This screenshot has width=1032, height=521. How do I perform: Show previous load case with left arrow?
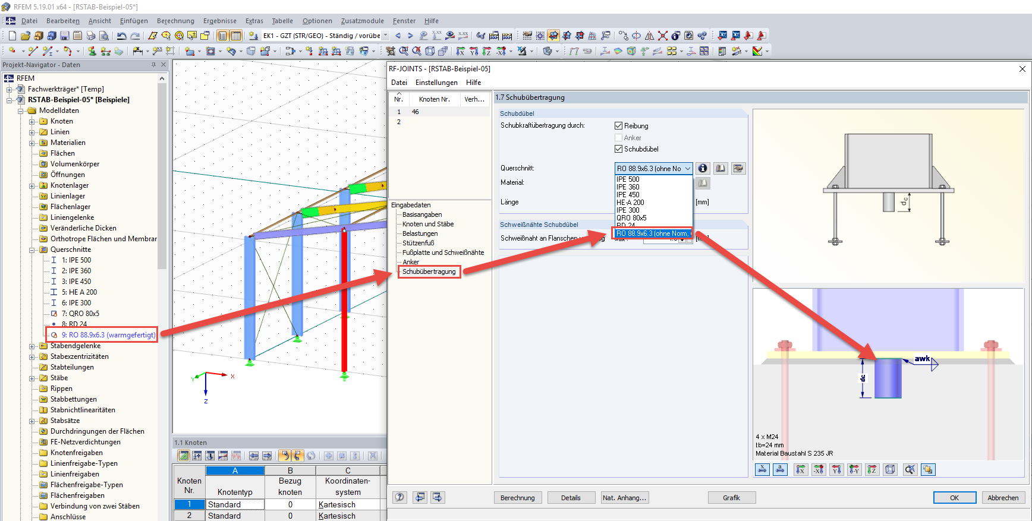click(x=398, y=36)
